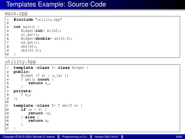
Task: Click the footer text "Programming in C++"
Action: 75,137
